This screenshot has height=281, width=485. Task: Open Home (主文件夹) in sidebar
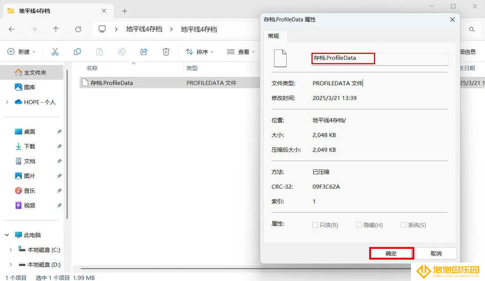click(x=31, y=72)
